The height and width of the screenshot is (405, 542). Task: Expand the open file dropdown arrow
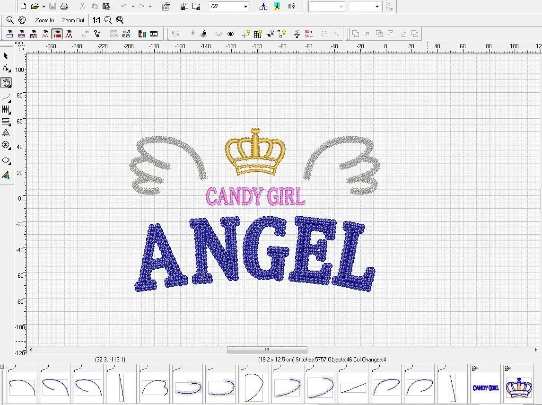(x=44, y=7)
